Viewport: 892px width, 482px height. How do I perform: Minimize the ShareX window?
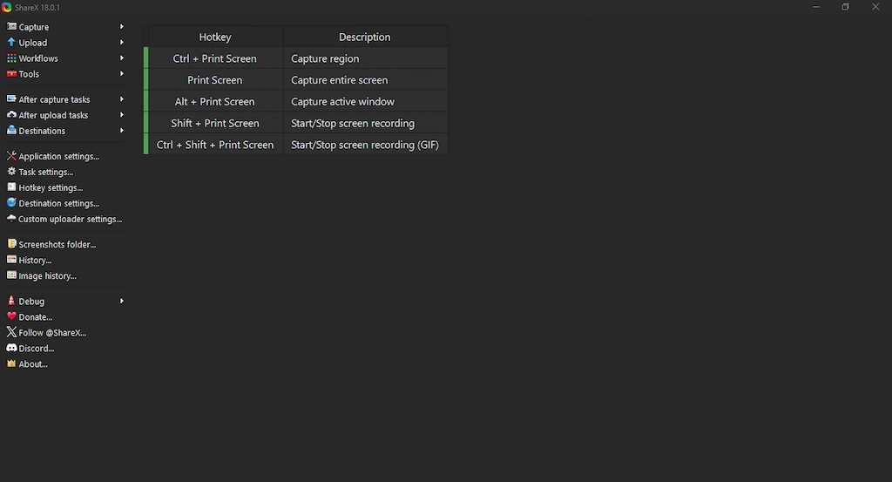tap(816, 7)
